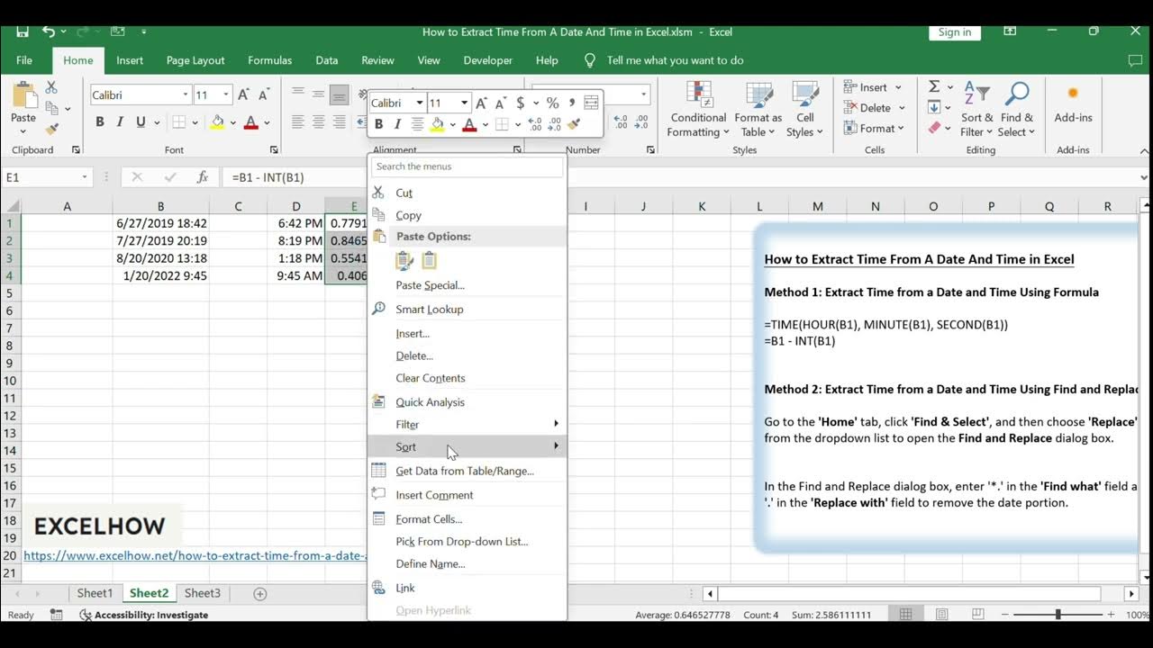This screenshot has width=1153, height=648.
Task: Click the Clear eraser icon in the Editing group
Action: 934,128
